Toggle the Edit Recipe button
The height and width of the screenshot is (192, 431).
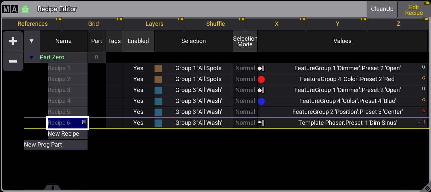[x=414, y=10]
